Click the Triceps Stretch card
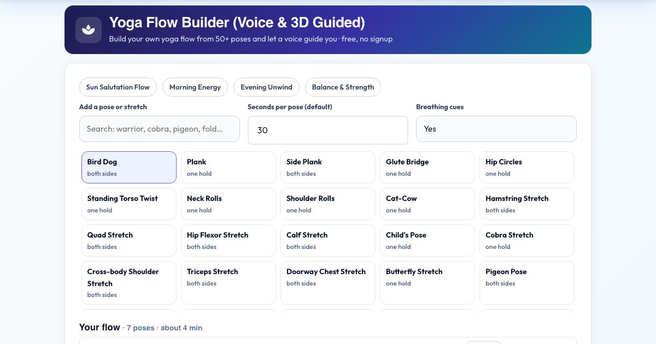 229,283
